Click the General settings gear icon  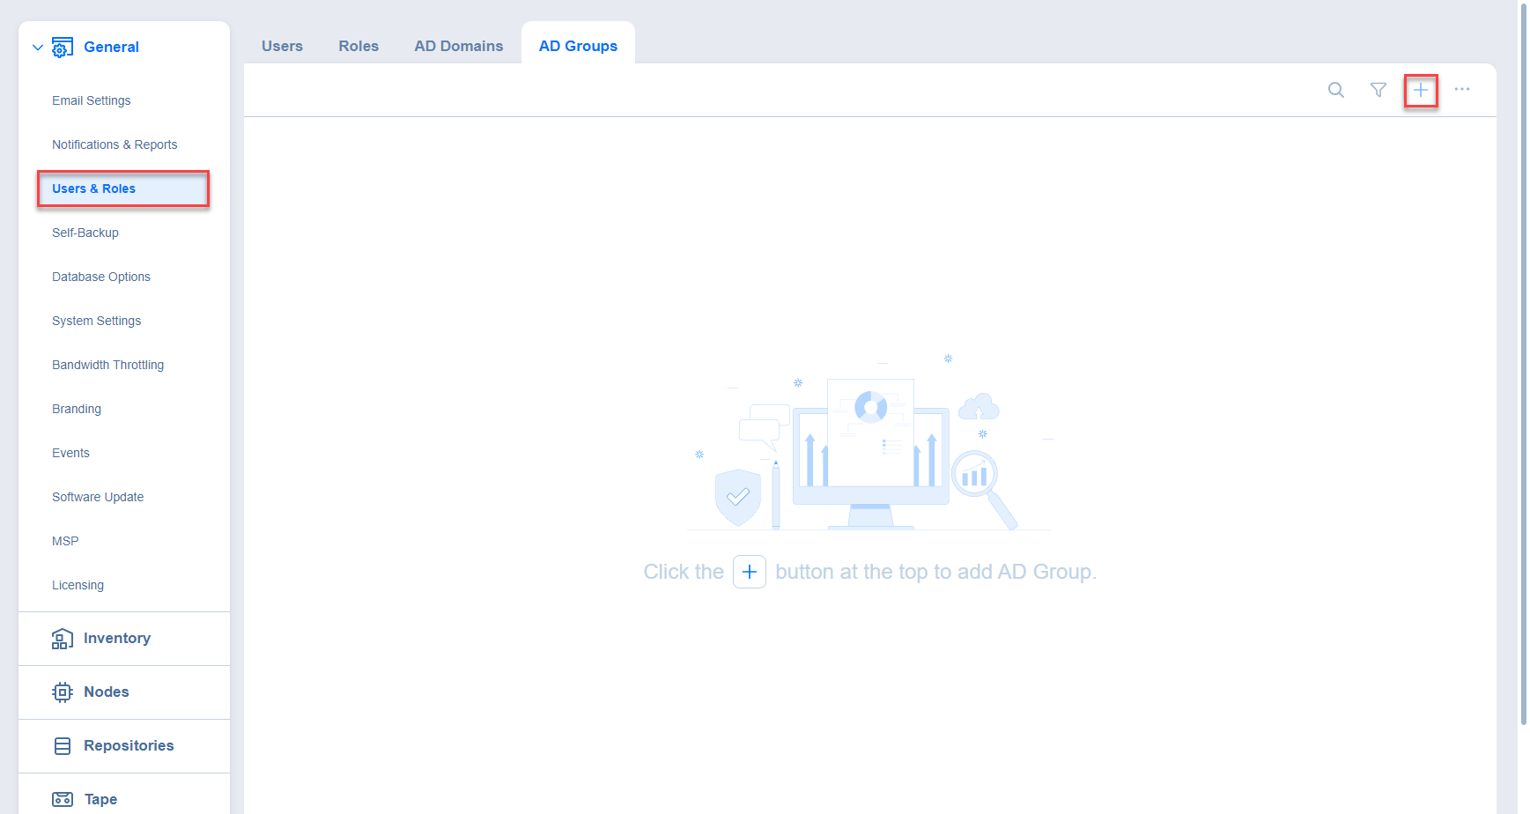pyautogui.click(x=62, y=48)
